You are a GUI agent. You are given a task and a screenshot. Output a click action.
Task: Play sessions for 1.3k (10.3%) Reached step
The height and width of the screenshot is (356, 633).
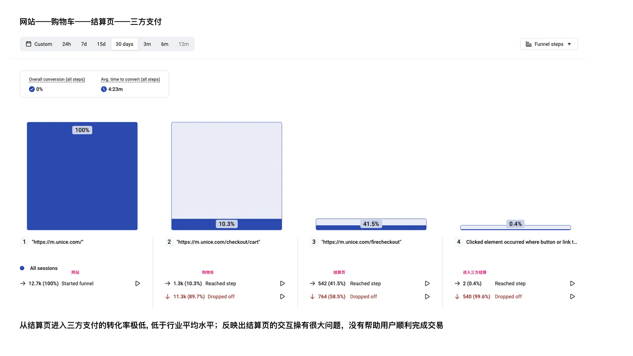point(283,283)
